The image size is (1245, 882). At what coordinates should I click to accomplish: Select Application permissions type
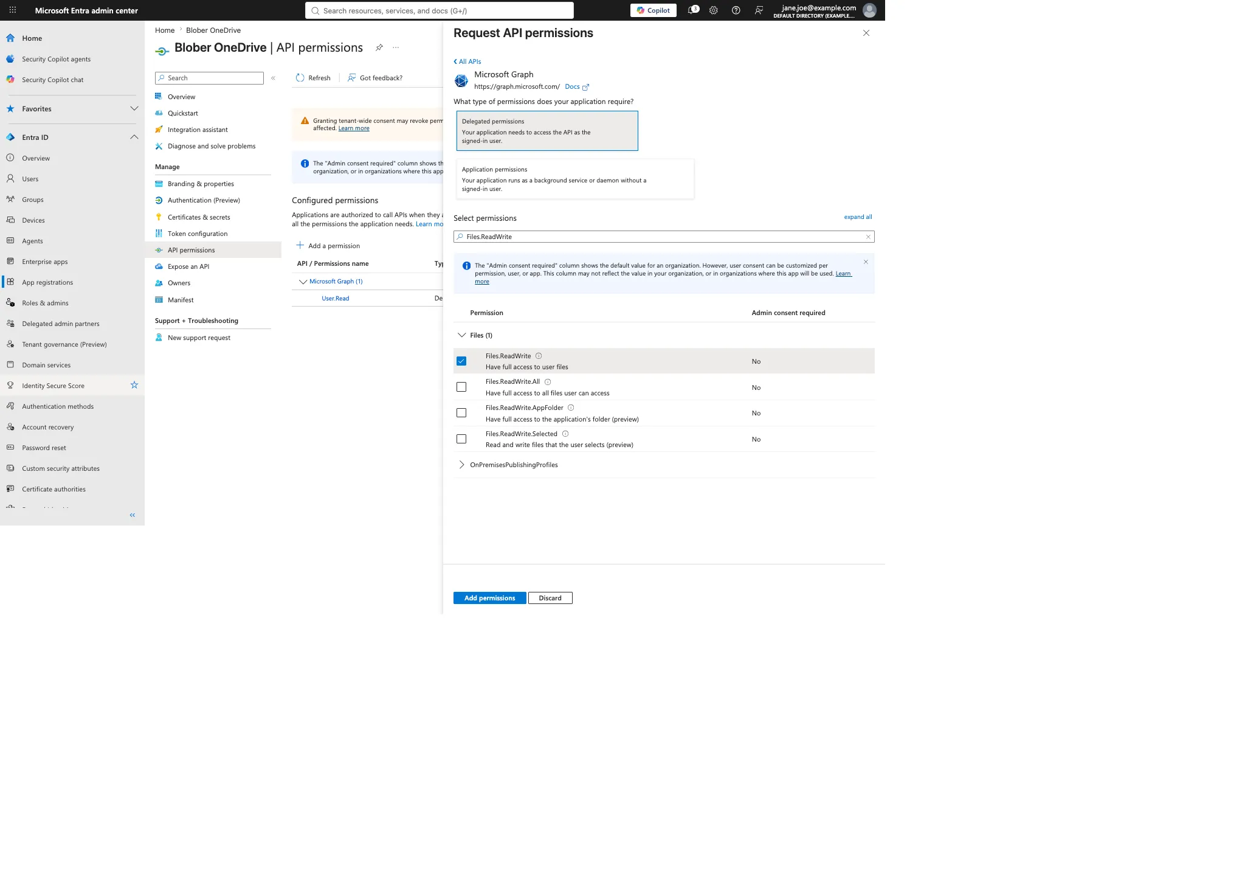click(575, 179)
